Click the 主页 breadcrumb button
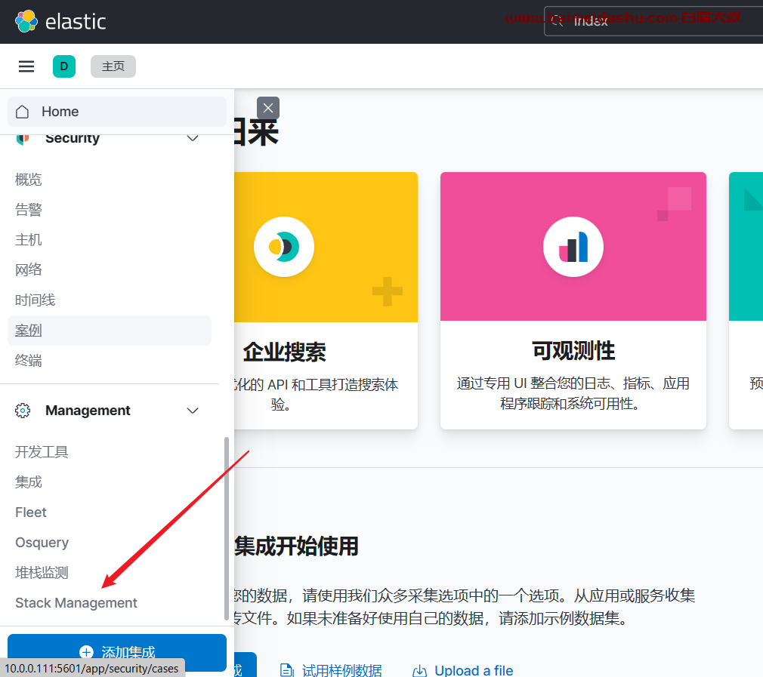This screenshot has width=763, height=677. click(x=113, y=66)
